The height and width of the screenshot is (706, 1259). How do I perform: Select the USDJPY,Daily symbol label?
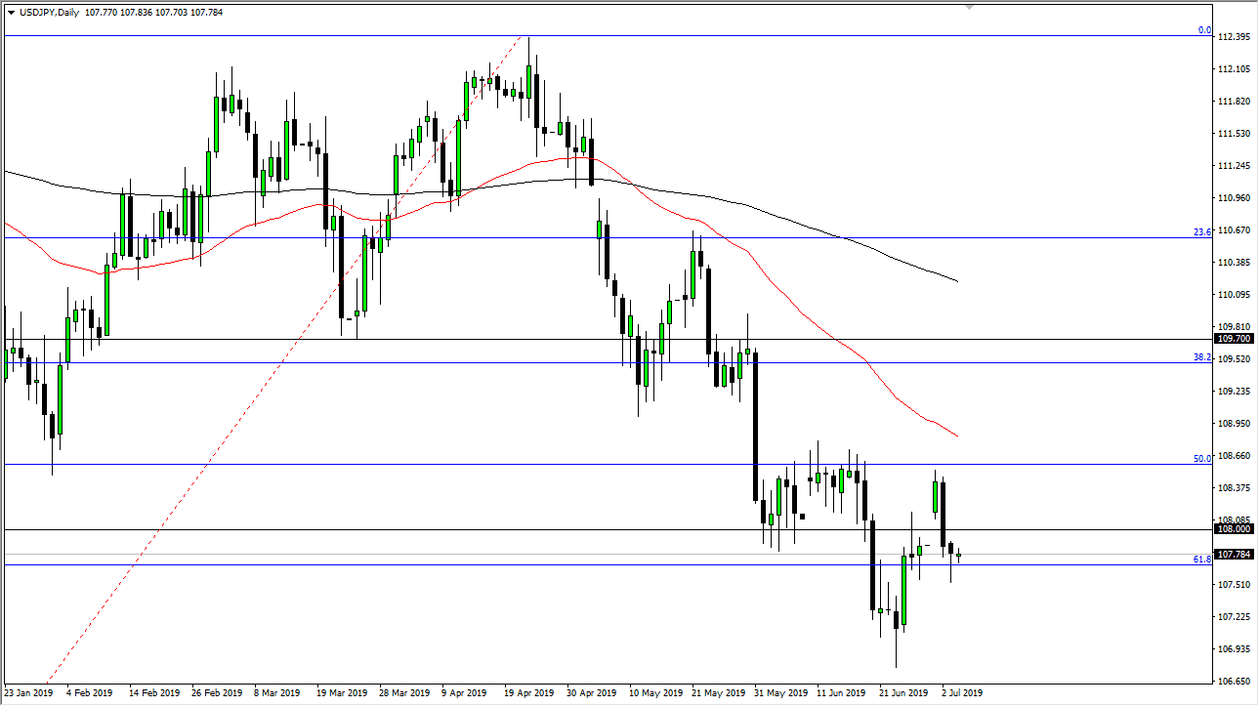[49, 13]
